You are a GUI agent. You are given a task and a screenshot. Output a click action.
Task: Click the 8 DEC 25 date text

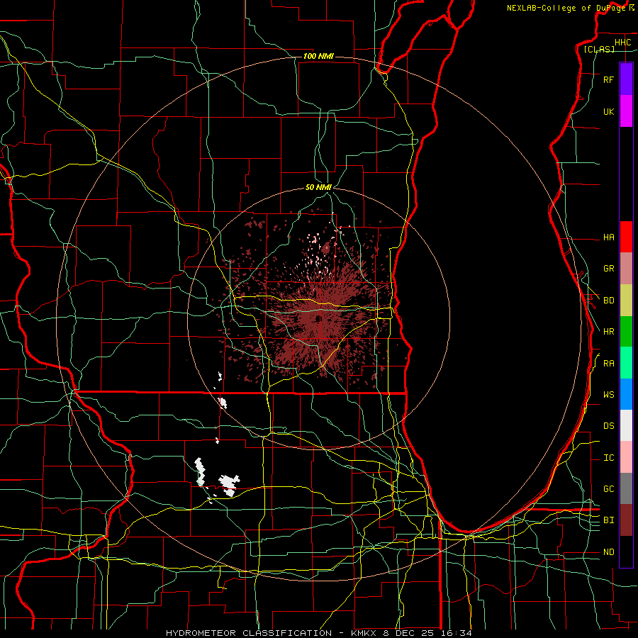pos(409,633)
